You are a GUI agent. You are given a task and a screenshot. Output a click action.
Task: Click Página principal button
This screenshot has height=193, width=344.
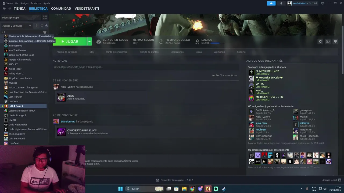(x=21, y=17)
